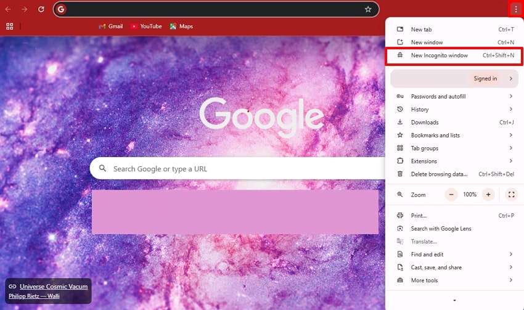524x310 pixels.
Task: Open the Gmail bookmark
Action: coord(111,27)
